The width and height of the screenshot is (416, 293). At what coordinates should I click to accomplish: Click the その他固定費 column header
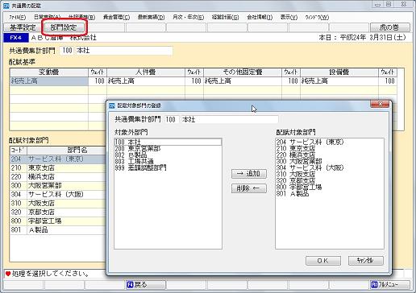tap(243, 72)
